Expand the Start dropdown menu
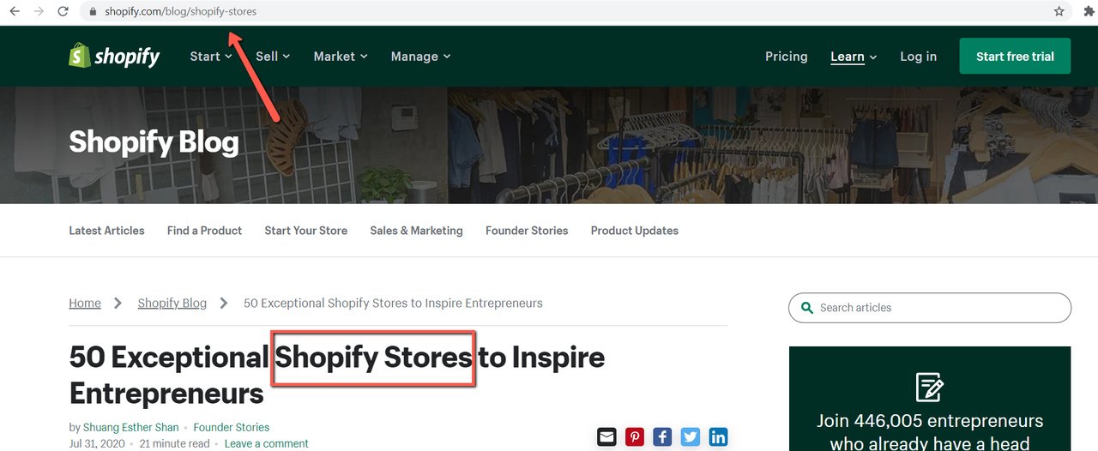 tap(211, 57)
